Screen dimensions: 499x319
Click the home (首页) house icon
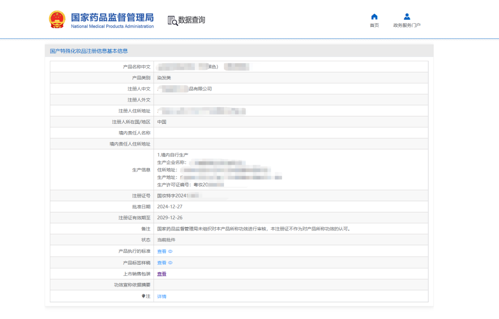tap(374, 17)
